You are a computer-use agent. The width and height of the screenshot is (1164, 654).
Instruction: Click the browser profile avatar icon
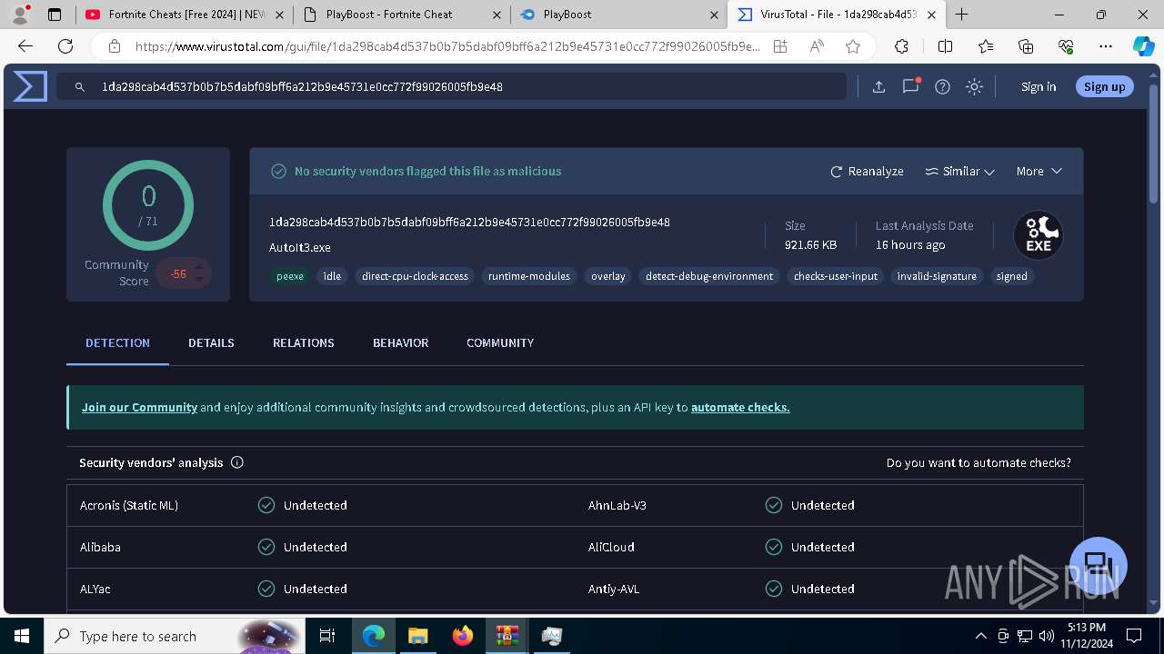[x=20, y=15]
